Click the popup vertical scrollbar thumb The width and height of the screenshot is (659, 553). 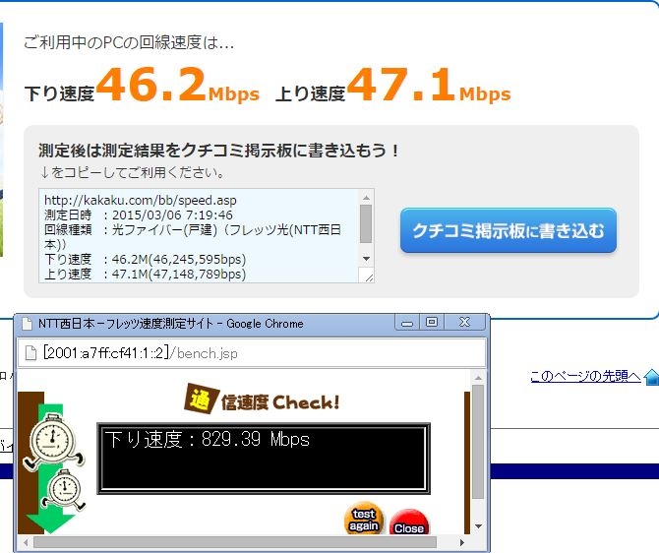pyautogui.click(x=478, y=442)
